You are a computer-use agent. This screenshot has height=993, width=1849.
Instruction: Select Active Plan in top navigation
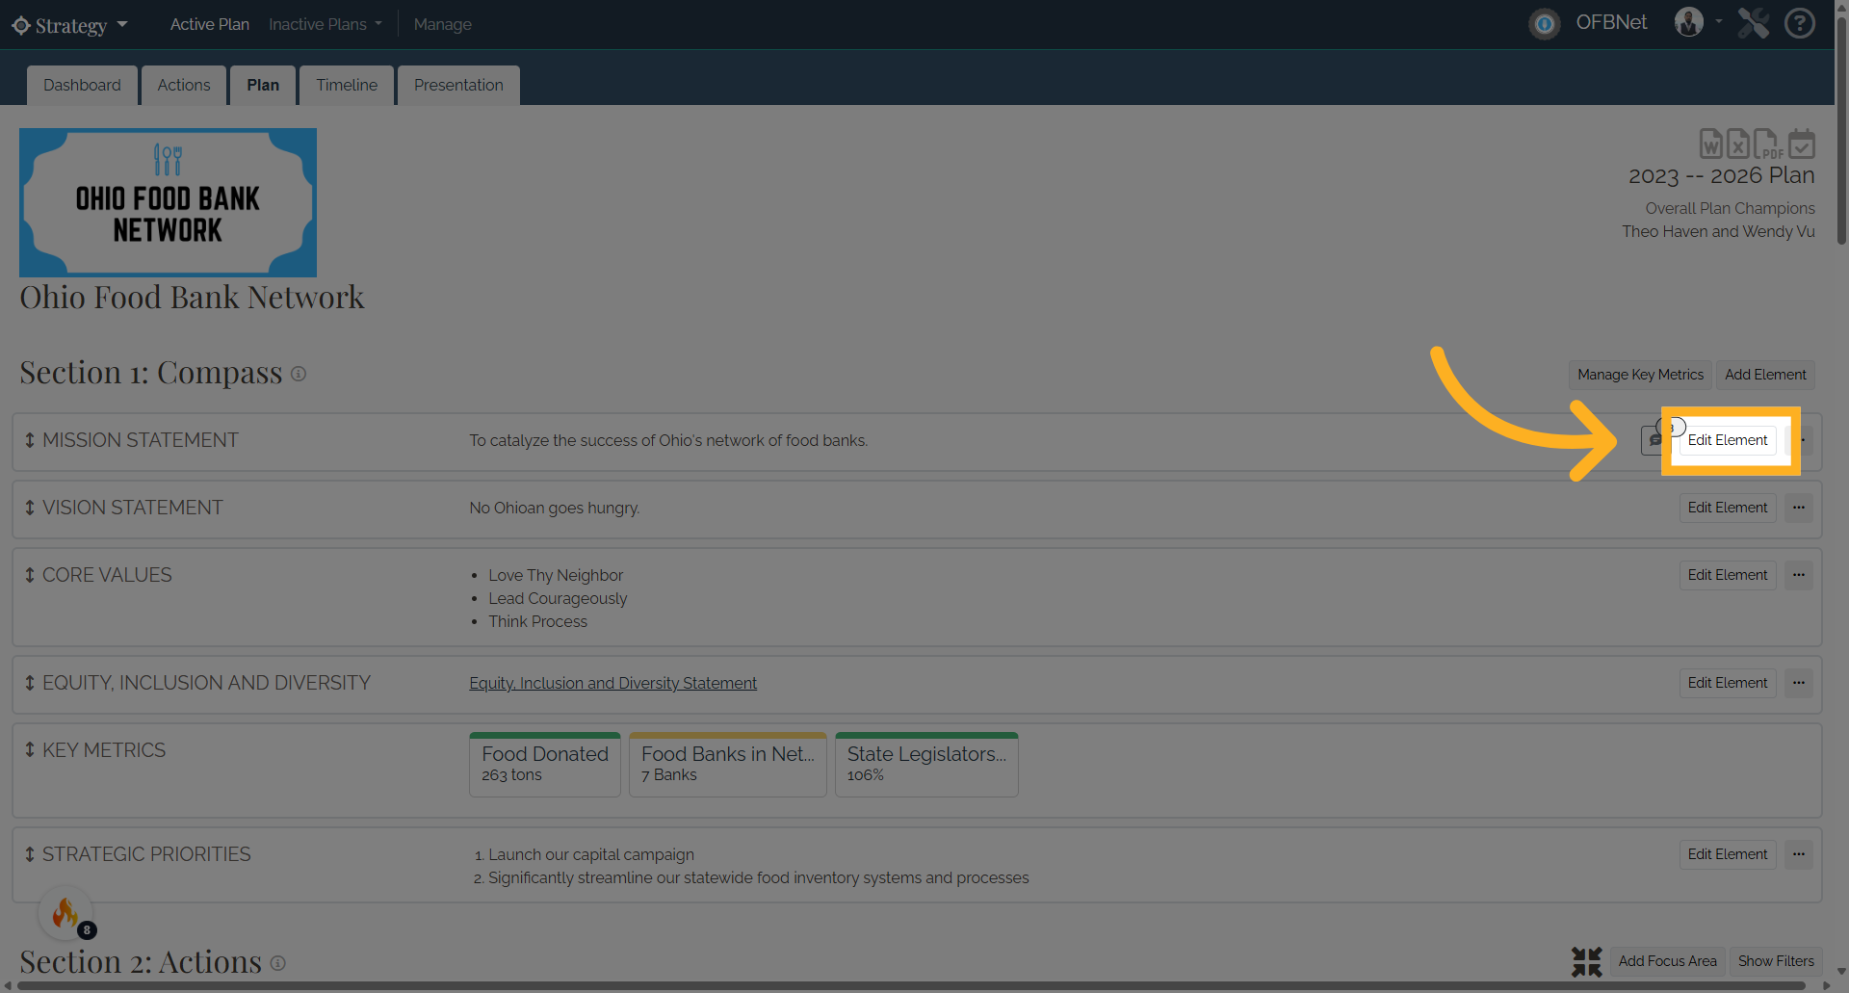tap(210, 24)
